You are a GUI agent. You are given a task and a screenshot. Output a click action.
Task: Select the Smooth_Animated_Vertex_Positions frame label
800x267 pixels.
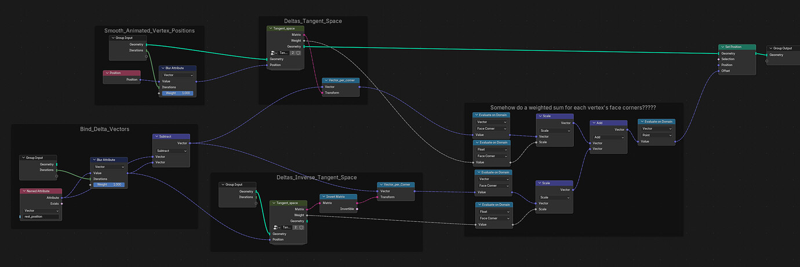pyautogui.click(x=150, y=31)
